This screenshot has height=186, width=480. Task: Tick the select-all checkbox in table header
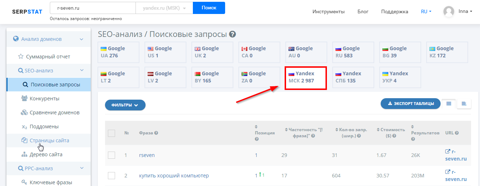[x=111, y=133]
